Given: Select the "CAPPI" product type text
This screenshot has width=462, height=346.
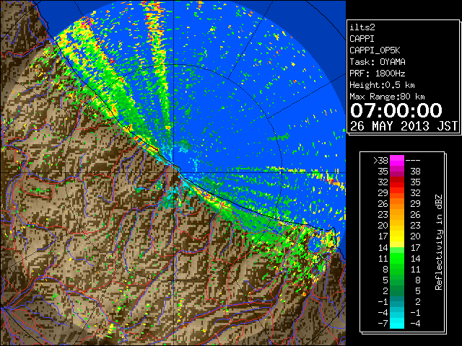Looking at the screenshot, I should (x=362, y=39).
